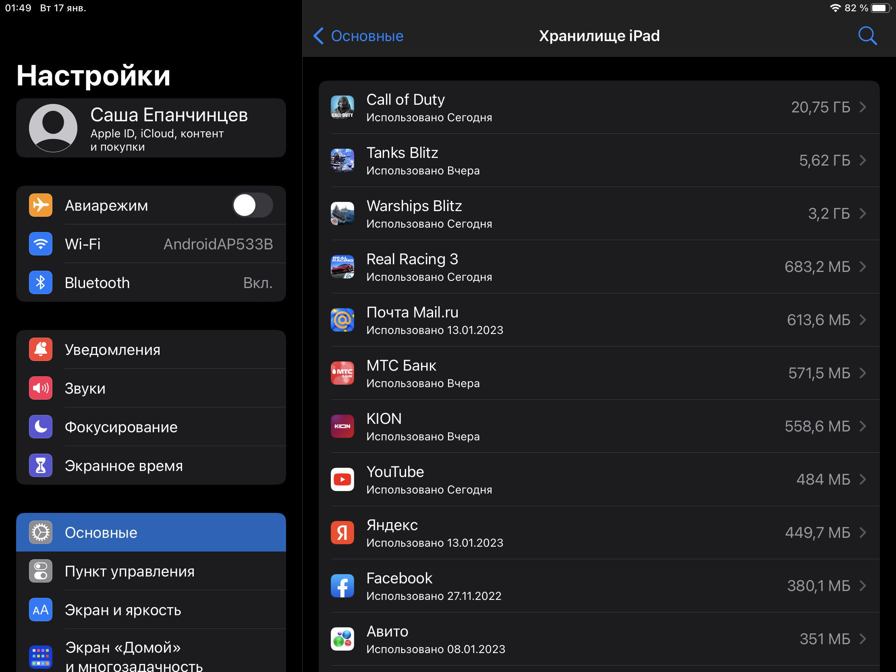Tap the YouTube app icon

point(342,479)
